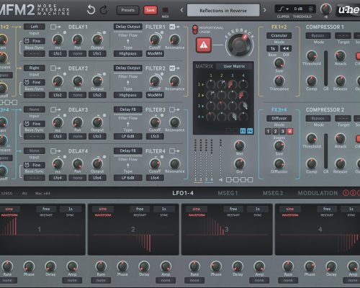The height and width of the screenshot is (288, 360).
Task: Toggle the Proportional/Linear feedback switch
Action: pos(195,30)
